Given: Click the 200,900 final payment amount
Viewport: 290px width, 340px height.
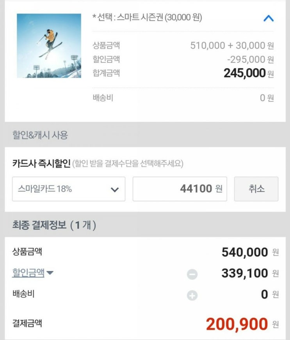Looking at the screenshot, I should tap(237, 324).
